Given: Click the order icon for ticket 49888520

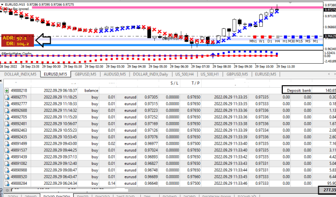Looking at the screenshot, I should pos(6,177).
